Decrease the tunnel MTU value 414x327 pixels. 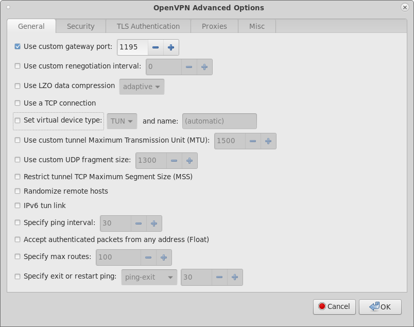tap(253, 141)
